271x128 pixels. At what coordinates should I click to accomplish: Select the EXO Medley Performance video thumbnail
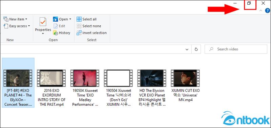click(85, 78)
